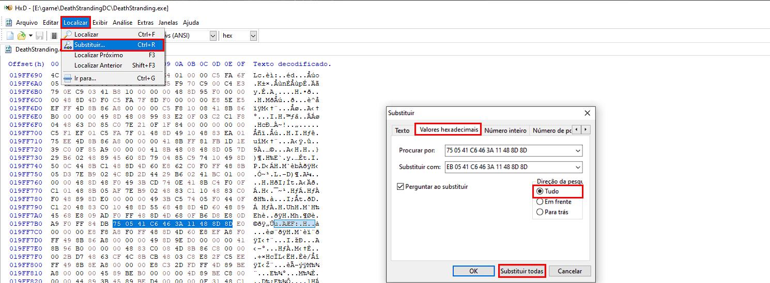Click the Ir para line icon
This screenshot has width=770, height=283.
(x=68, y=78)
